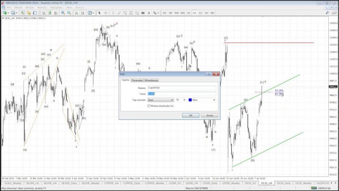Select the Line Chart display icon
The image size is (339, 191).
[x=56, y=13]
